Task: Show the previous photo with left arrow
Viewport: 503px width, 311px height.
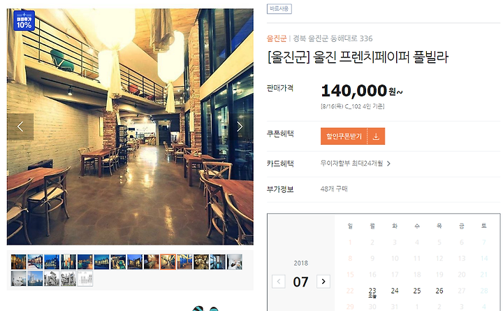Action: [x=20, y=126]
